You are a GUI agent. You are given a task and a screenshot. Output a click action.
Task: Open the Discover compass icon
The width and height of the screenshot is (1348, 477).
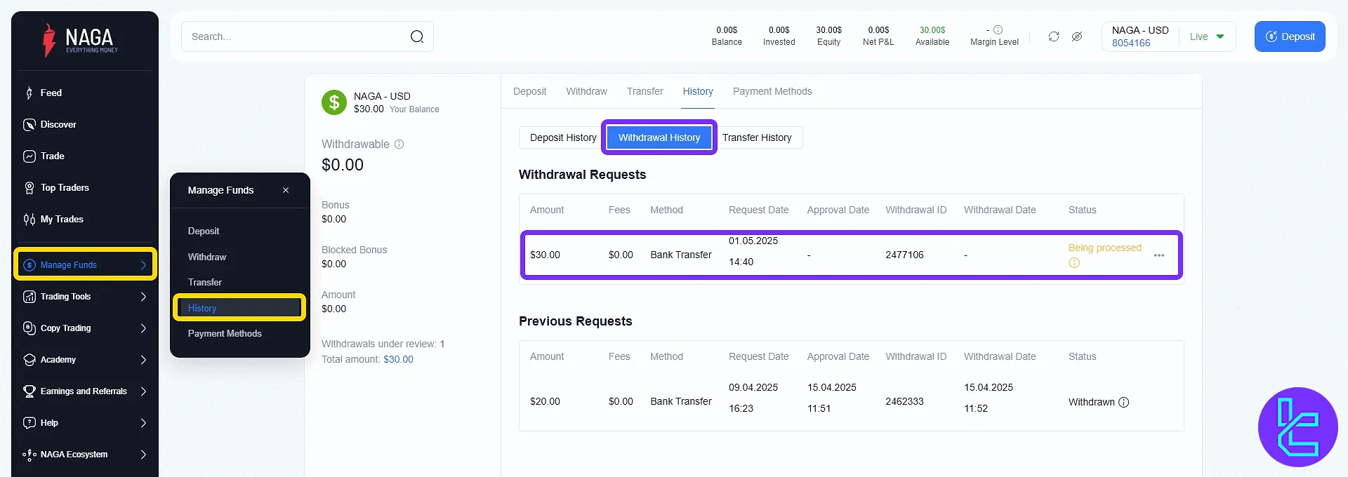click(29, 124)
